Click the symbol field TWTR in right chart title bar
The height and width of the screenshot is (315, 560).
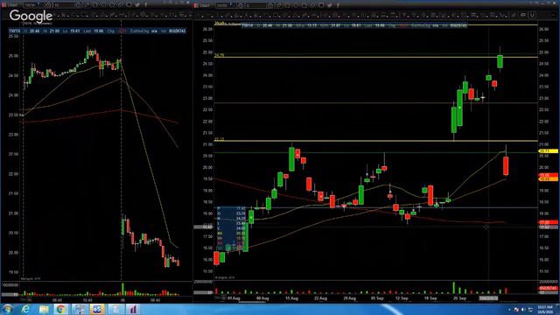pyautogui.click(x=225, y=5)
